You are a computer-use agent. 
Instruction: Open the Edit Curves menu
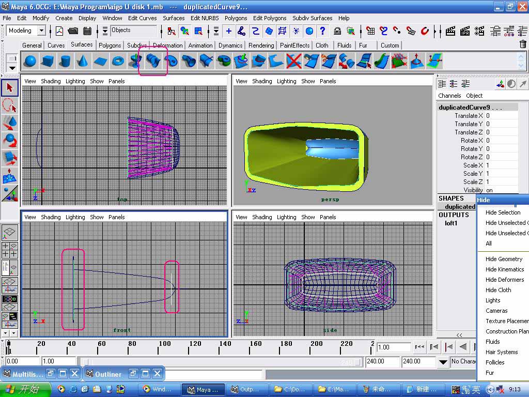143,18
